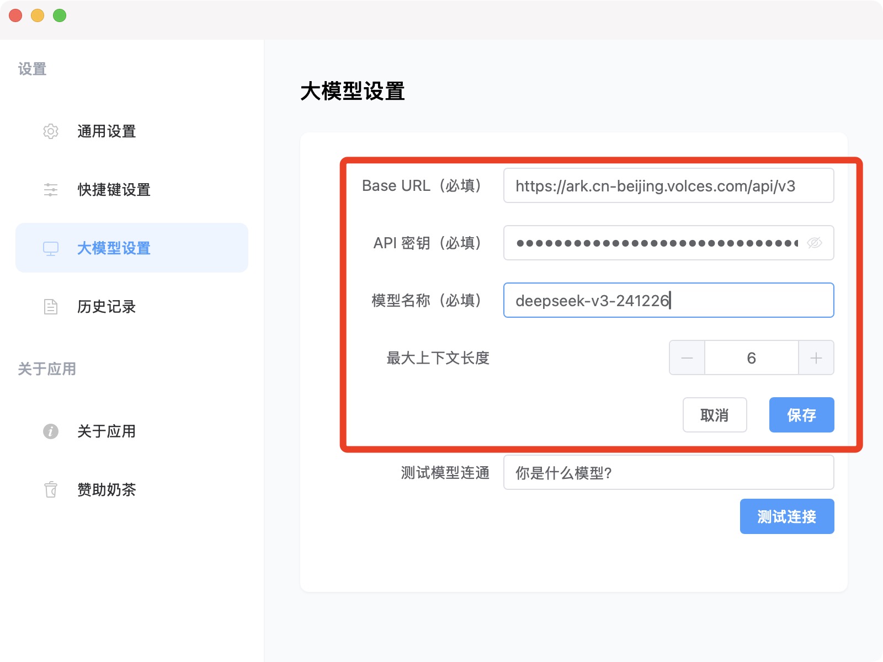Viewport: 883px width, 662px height.
Task: Decrease 最大上下文长度 with minus button
Action: coord(687,358)
